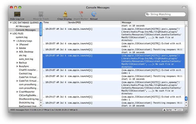196x124 pixels.
Task: Select 10:28:57 Exited with exit code row
Action: (113, 45)
